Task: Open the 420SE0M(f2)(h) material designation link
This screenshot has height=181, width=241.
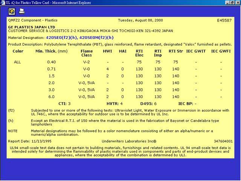Action: 96,38
